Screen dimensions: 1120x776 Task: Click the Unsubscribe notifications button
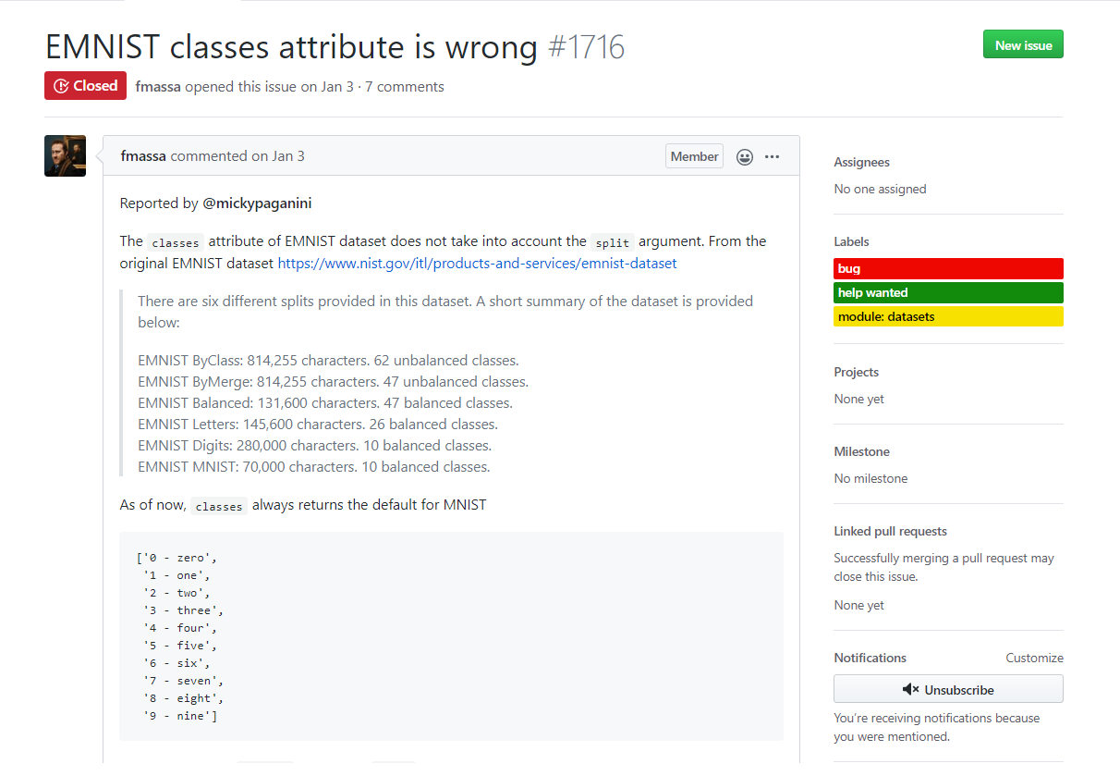click(948, 690)
